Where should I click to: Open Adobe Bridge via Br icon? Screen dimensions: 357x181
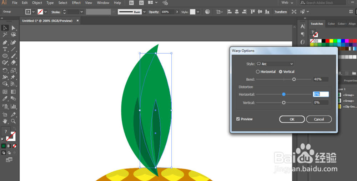tap(131, 3)
